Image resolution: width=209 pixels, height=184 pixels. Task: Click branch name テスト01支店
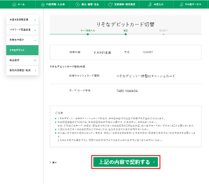[102, 52]
